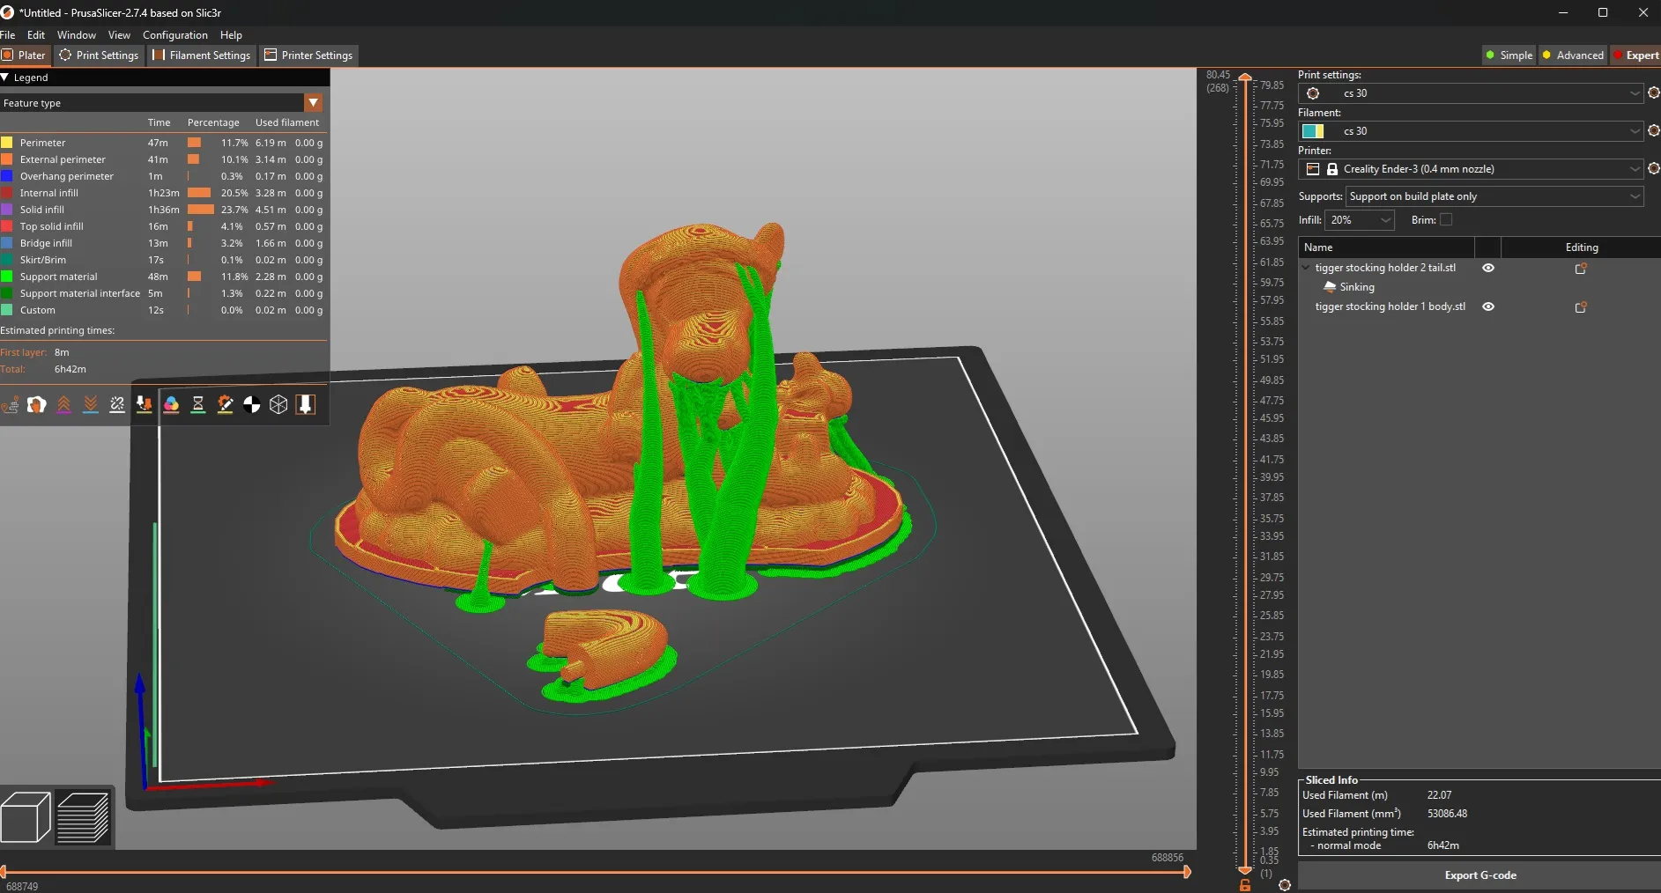Switch to the Filament Settings tab
This screenshot has height=893, width=1661.
pyautogui.click(x=202, y=55)
